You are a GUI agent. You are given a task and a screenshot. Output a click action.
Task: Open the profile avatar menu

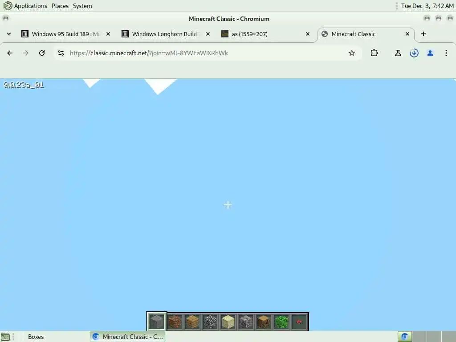coord(430,53)
